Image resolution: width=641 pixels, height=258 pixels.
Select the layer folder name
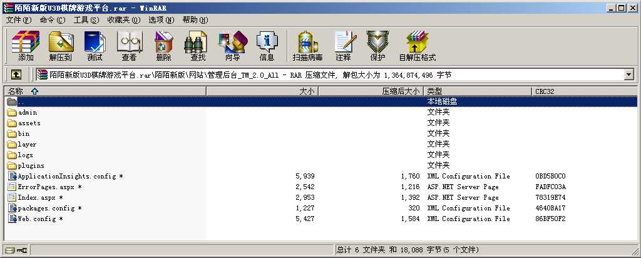(x=27, y=144)
